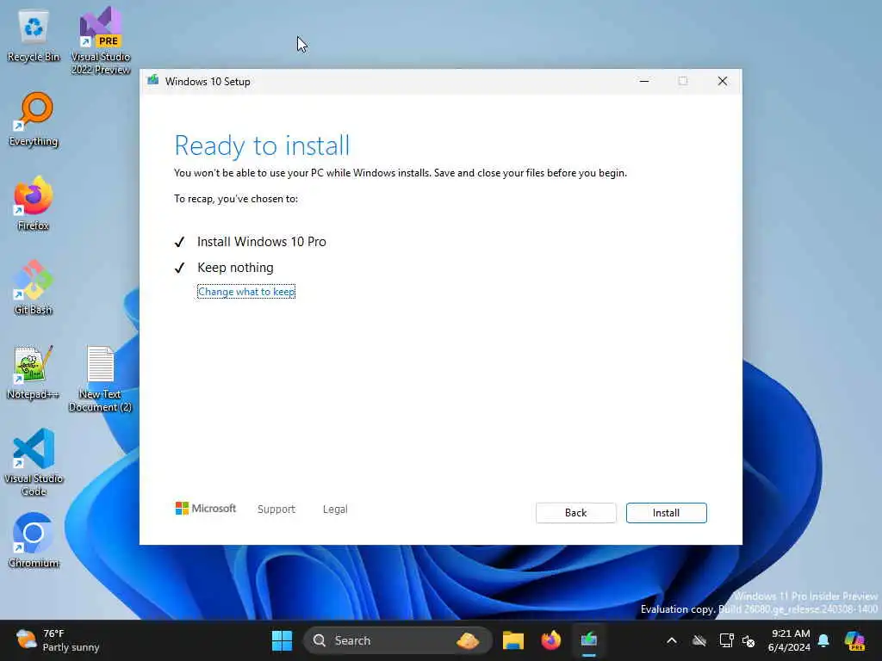Click the Microsoft logo in setup

(206, 508)
